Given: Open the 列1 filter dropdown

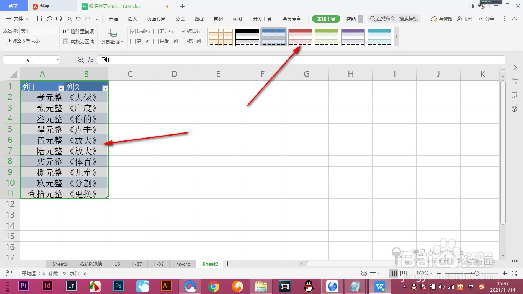Looking at the screenshot, I should click(x=60, y=88).
